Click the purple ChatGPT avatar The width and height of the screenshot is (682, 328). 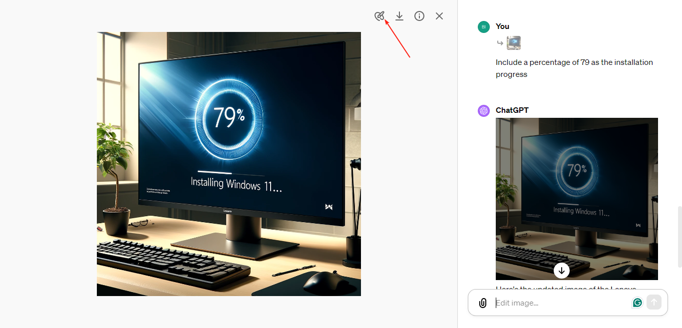coord(484,111)
